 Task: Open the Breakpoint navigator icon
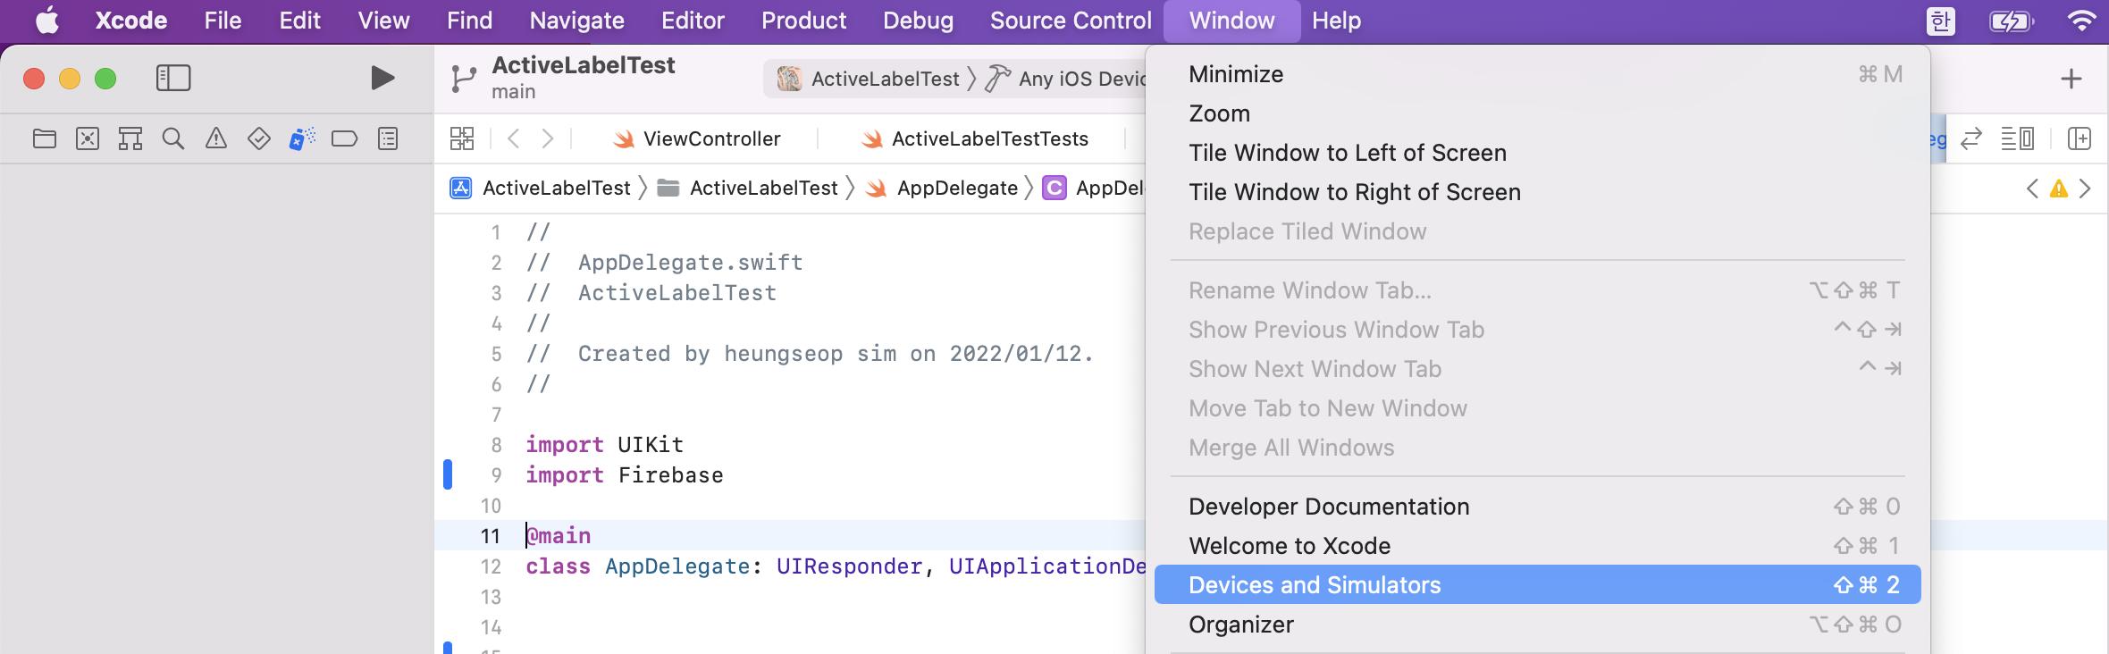[x=344, y=139]
